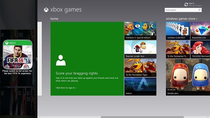Click the user silhouette icon on green tile
Screen dimensions: 210x118
pos(61,60)
